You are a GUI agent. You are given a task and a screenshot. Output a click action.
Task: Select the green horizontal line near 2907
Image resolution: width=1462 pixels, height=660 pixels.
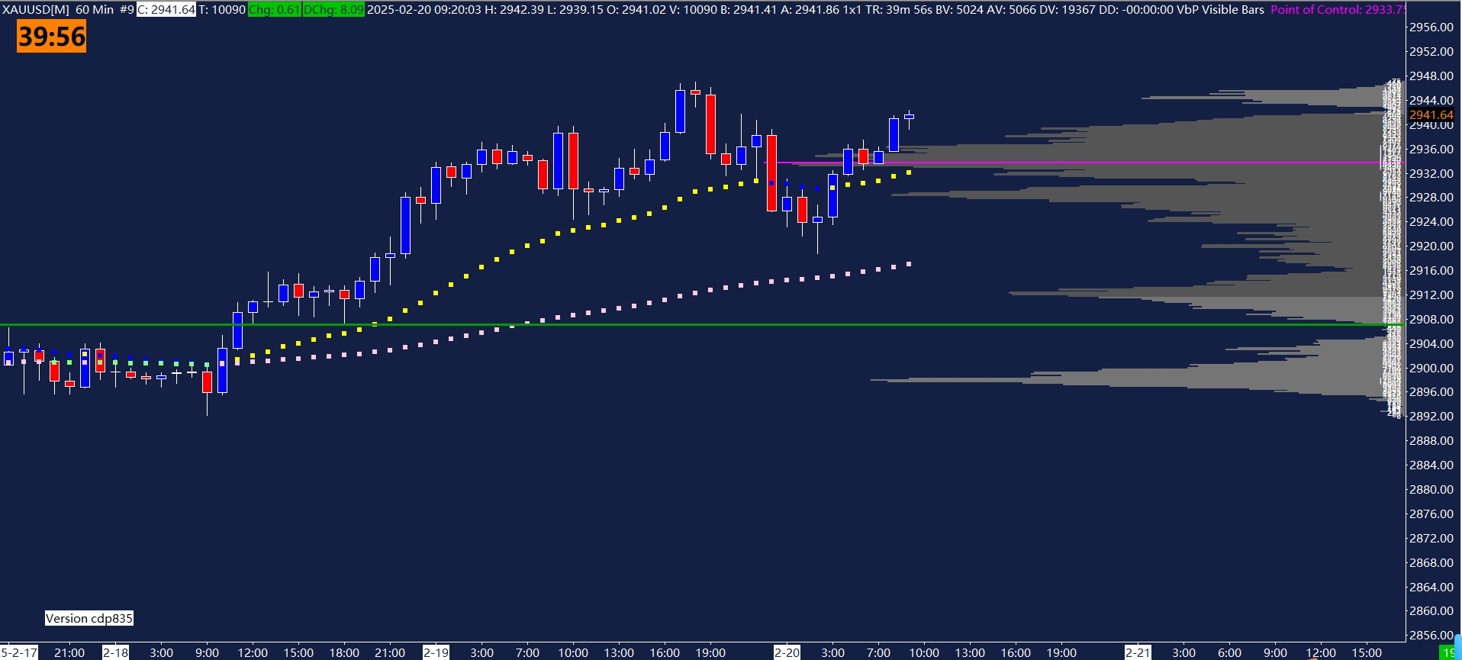coord(702,325)
